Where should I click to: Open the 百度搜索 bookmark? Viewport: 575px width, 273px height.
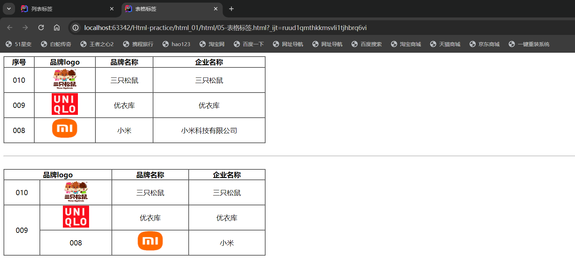tap(367, 44)
